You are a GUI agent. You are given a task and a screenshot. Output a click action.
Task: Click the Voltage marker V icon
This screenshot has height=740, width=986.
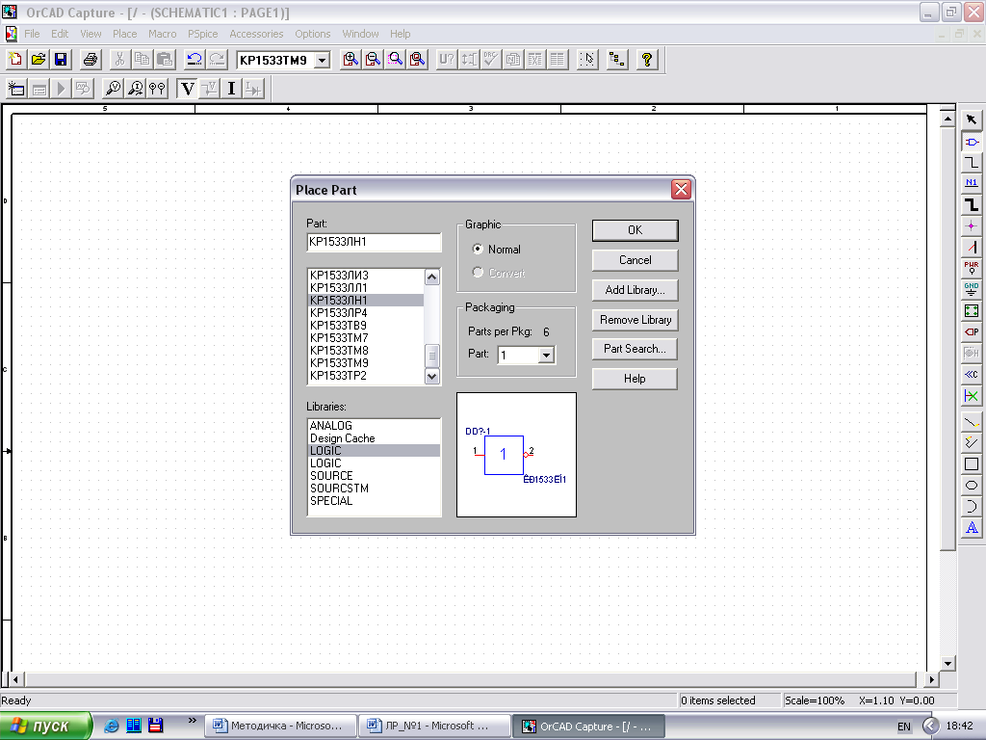[187, 89]
